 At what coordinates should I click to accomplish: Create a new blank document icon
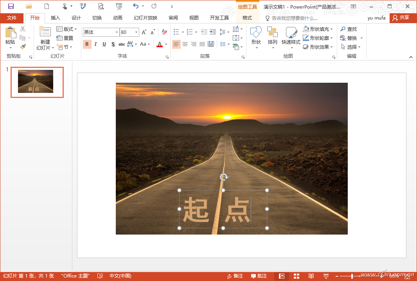tap(47, 6)
